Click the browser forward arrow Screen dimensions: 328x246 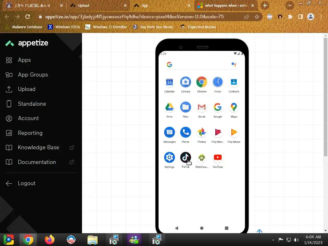[17, 17]
